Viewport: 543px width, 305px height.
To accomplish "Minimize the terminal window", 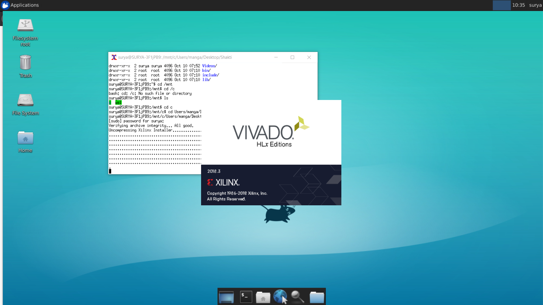I will (276, 57).
